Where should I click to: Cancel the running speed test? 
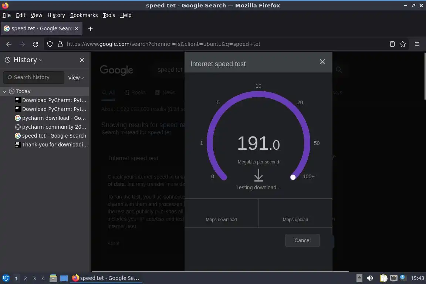tap(302, 240)
